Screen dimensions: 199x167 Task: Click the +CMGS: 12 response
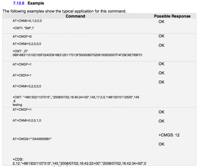click(169, 135)
